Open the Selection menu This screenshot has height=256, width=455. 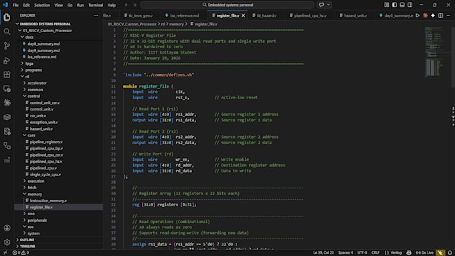point(42,5)
